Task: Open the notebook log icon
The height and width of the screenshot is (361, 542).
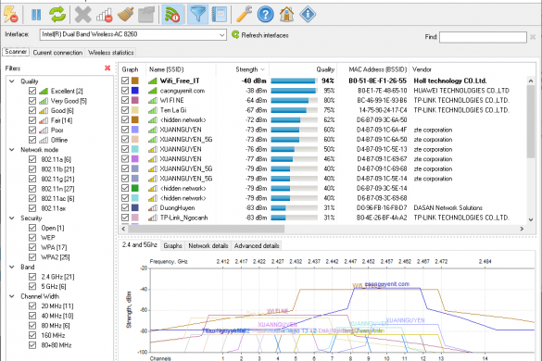Action: [x=219, y=15]
